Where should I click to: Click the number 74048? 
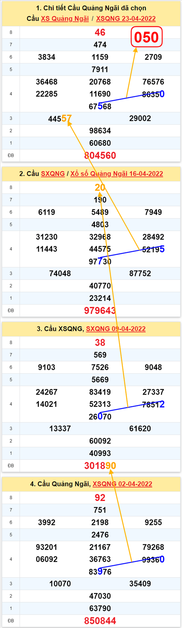tap(60, 274)
